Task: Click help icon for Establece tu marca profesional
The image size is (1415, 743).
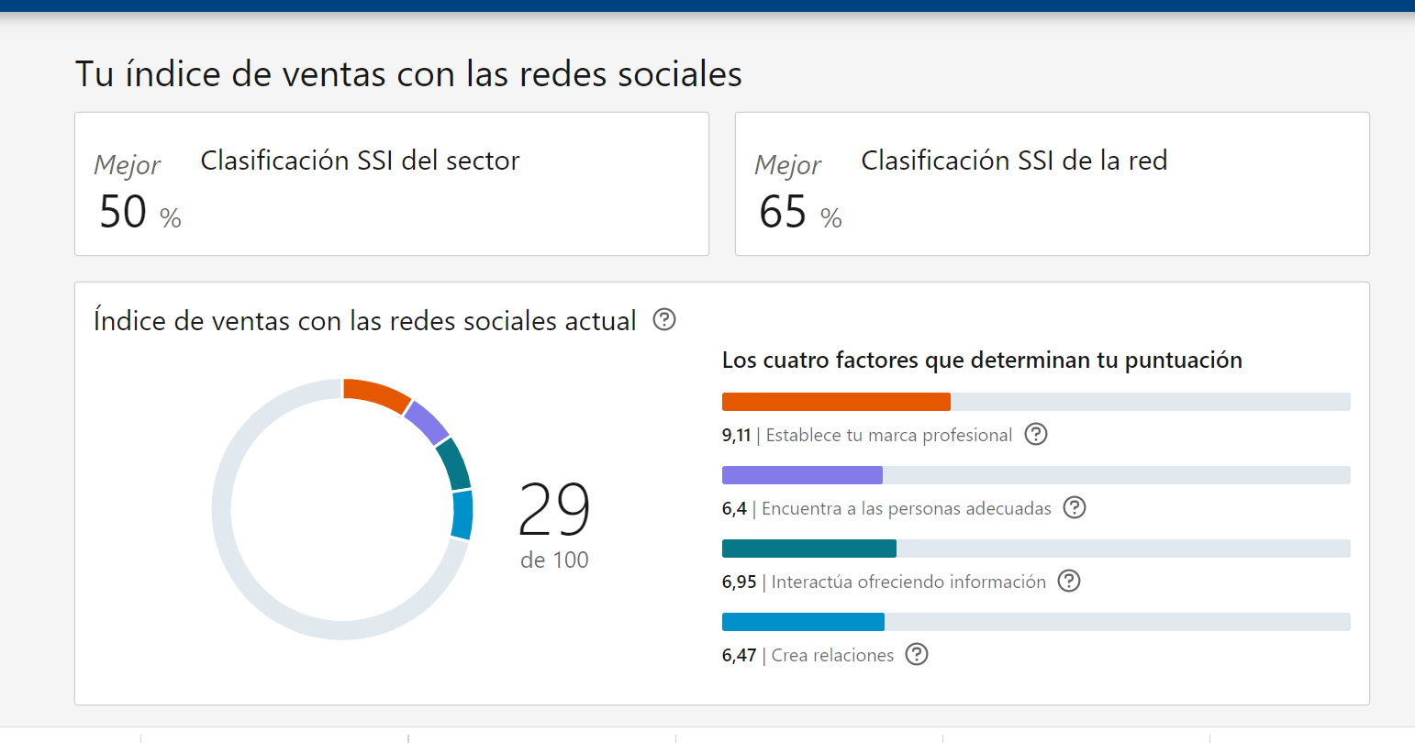Action: tap(1036, 434)
